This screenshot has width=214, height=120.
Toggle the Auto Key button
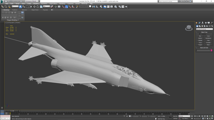(175, 116)
